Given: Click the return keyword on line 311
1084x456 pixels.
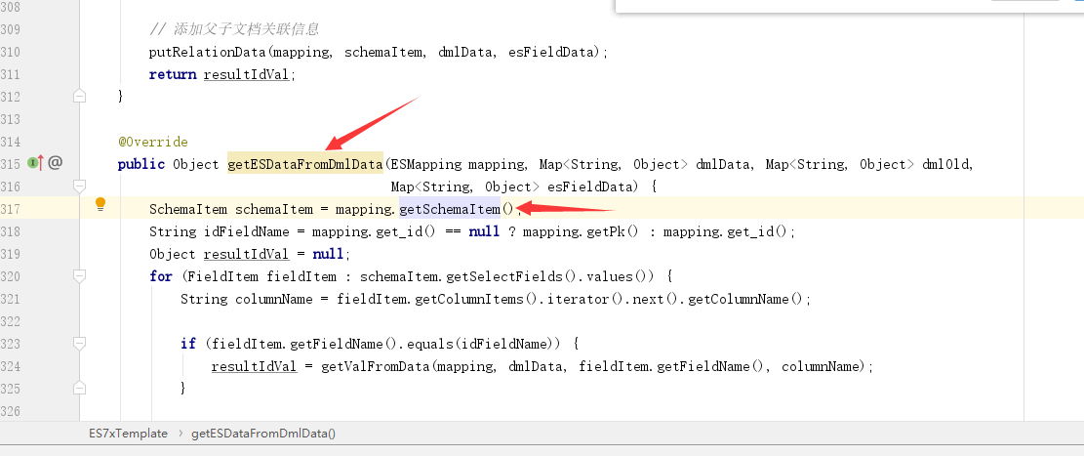Looking at the screenshot, I should pos(173,75).
